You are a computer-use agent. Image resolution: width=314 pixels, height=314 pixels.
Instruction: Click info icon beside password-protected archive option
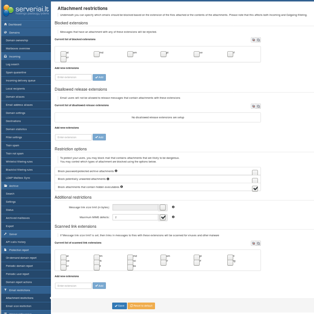116,171
